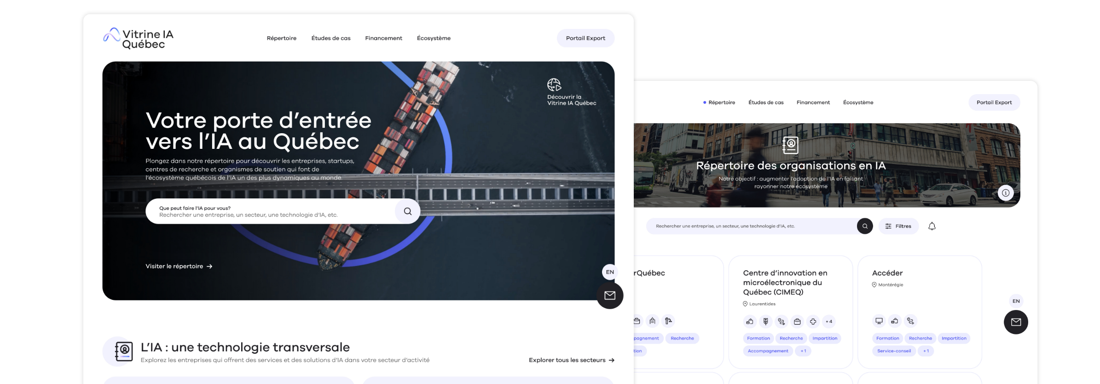The height and width of the screenshot is (384, 1100).
Task: Click the notification bell icon
Action: click(932, 226)
